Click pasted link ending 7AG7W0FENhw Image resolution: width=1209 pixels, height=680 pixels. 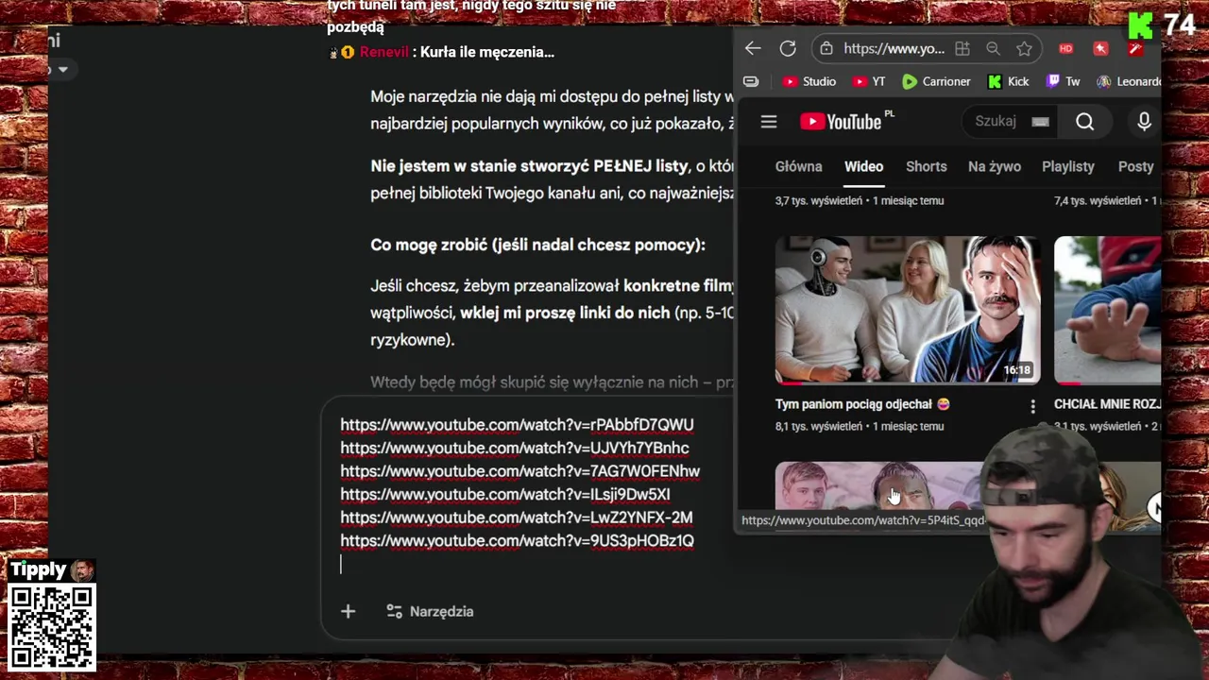(x=519, y=471)
